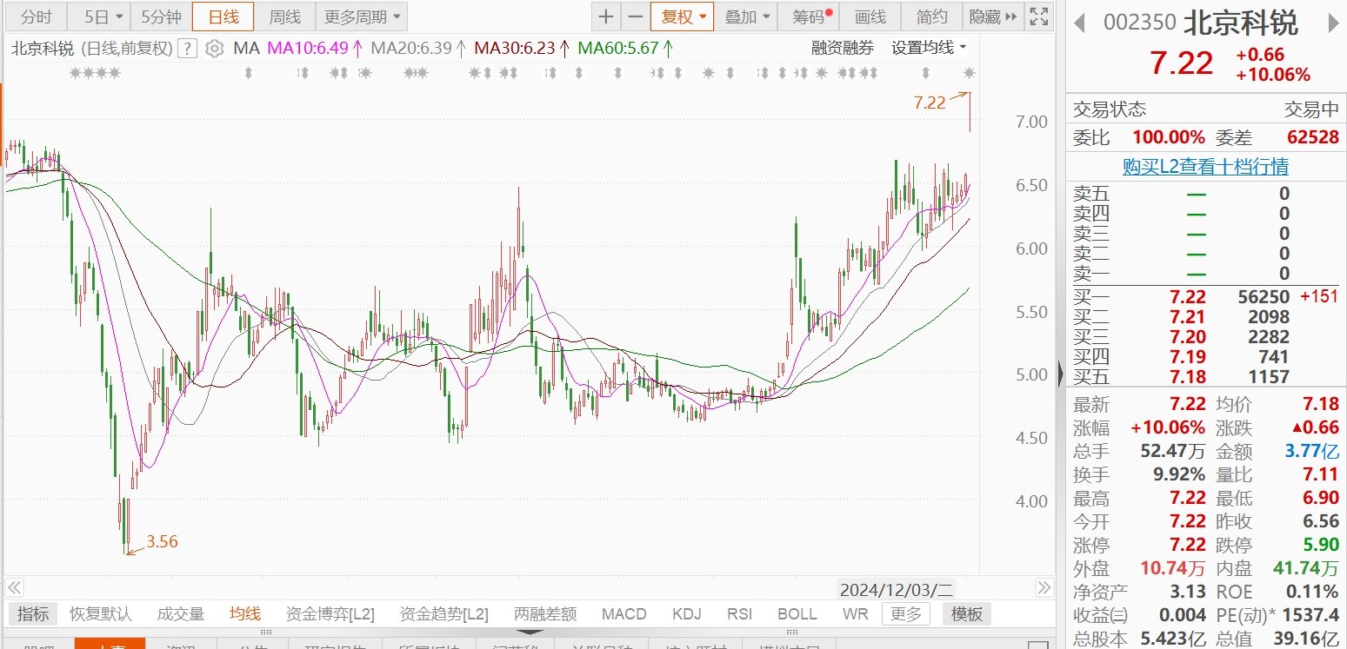Select the MACD indicator tab

(624, 614)
